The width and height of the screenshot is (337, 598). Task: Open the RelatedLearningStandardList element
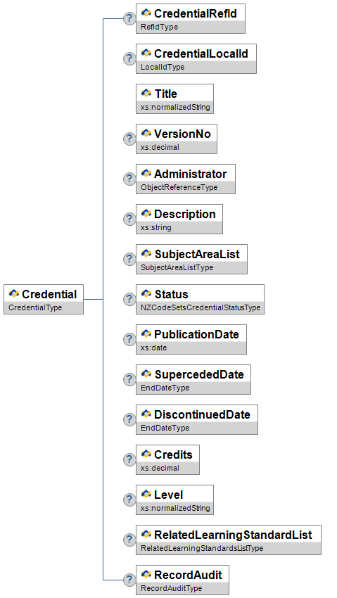click(x=229, y=540)
